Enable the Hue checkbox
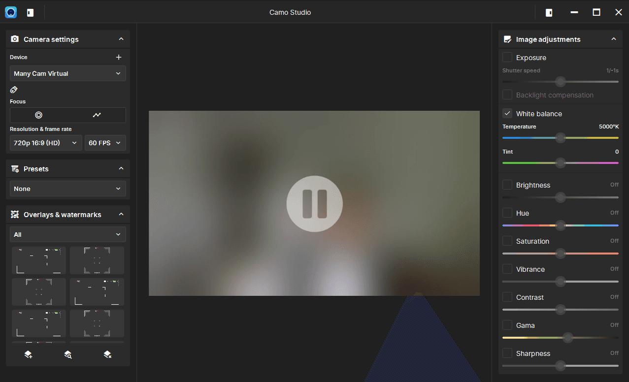This screenshot has width=629, height=382. [507, 213]
